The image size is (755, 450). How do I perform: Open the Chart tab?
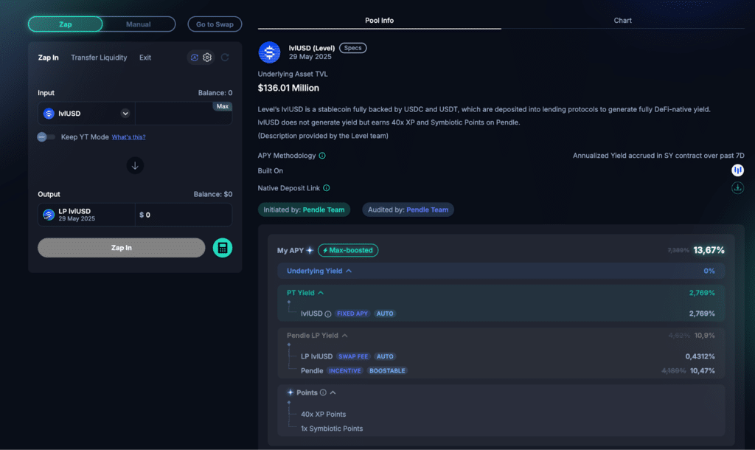point(622,21)
